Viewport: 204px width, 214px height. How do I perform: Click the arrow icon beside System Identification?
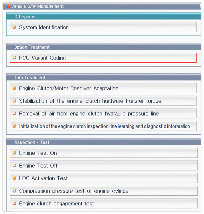14,27
